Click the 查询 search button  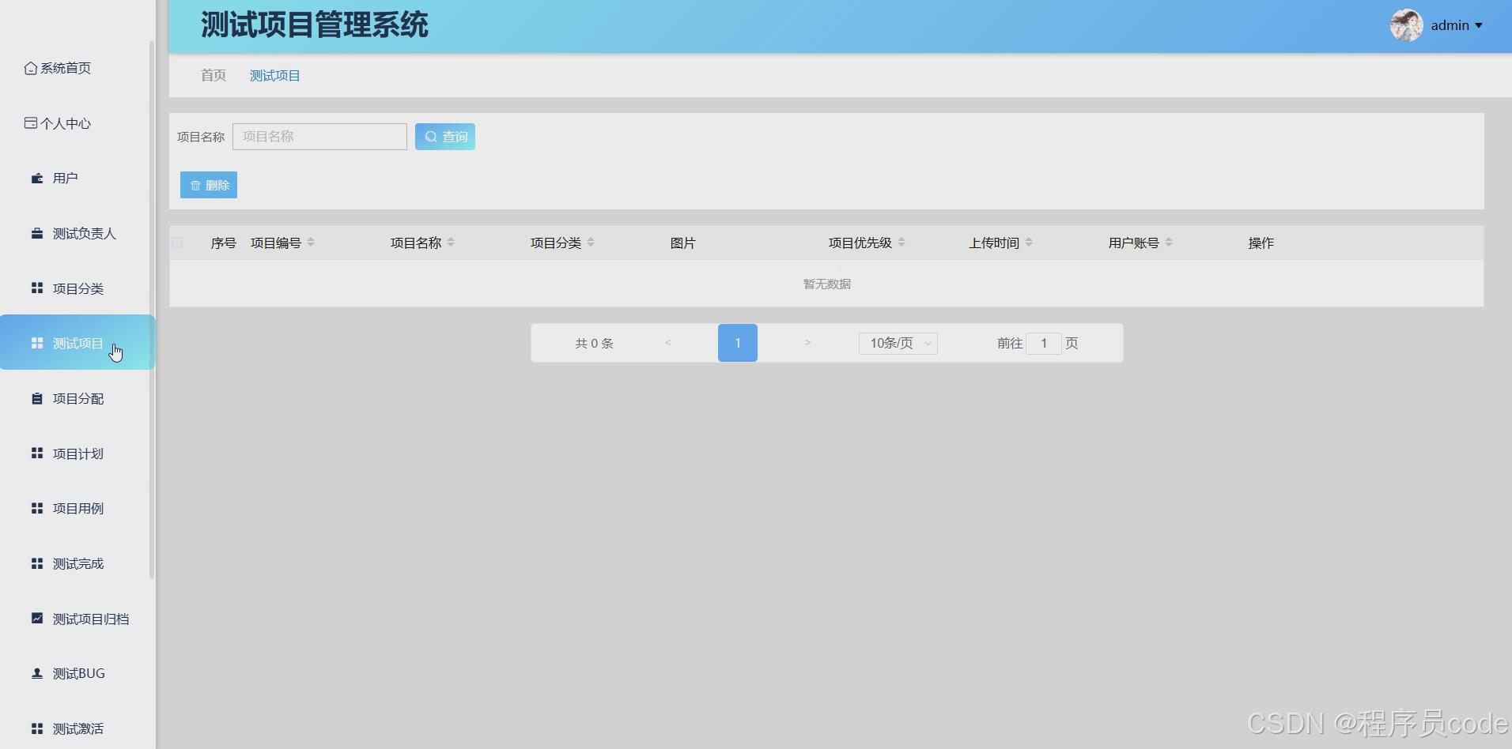click(x=444, y=136)
